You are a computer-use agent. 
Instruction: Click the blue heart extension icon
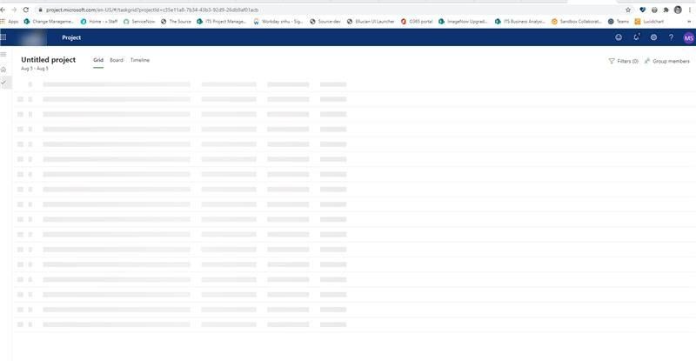(642, 10)
